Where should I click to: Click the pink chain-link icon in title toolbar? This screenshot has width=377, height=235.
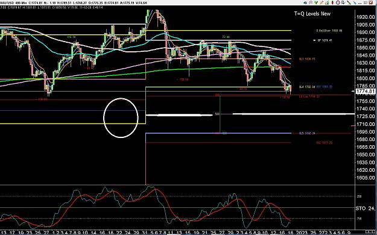coord(311,2)
